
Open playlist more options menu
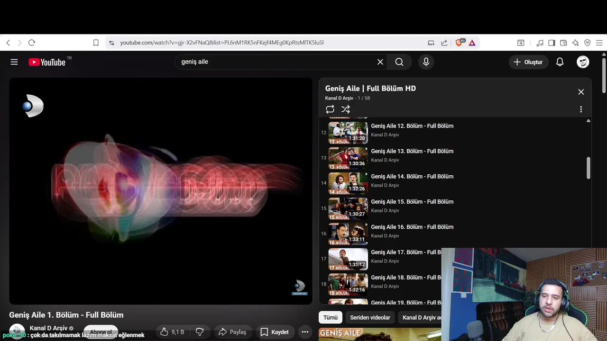point(581,109)
